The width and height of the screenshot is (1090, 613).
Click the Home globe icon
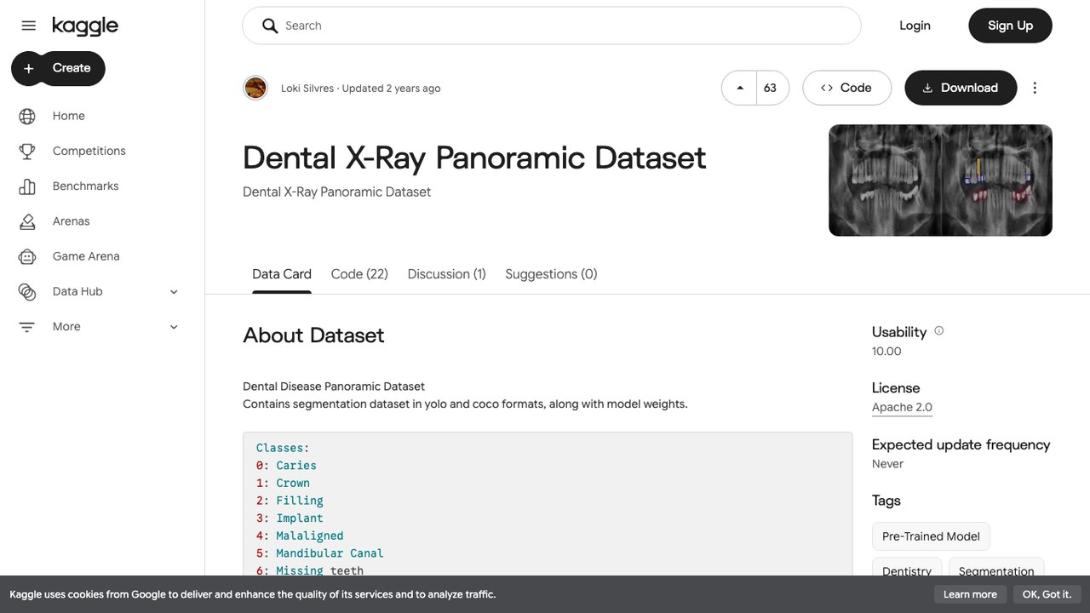pos(27,116)
